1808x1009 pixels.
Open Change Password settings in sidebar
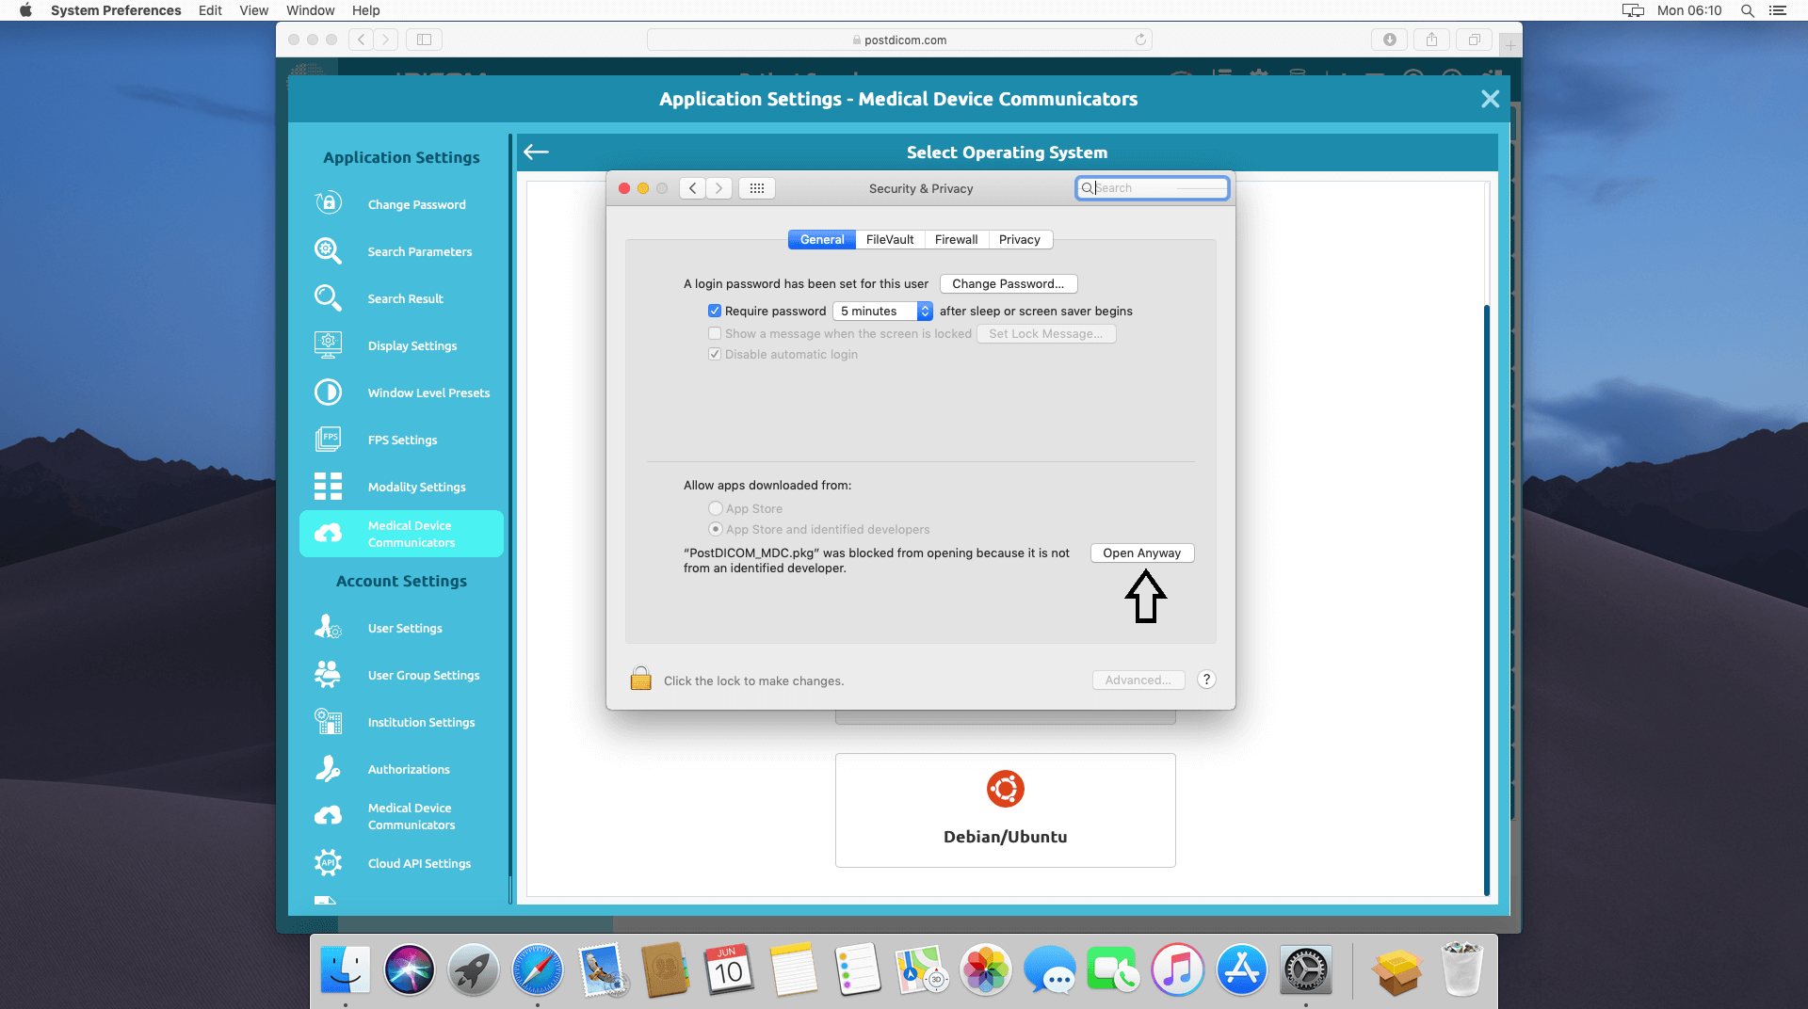(401, 204)
